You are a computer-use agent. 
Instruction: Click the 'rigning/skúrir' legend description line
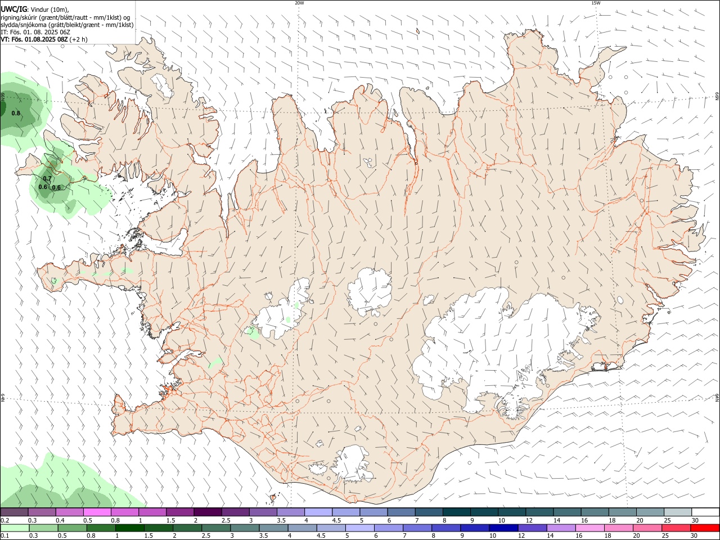tap(65, 17)
